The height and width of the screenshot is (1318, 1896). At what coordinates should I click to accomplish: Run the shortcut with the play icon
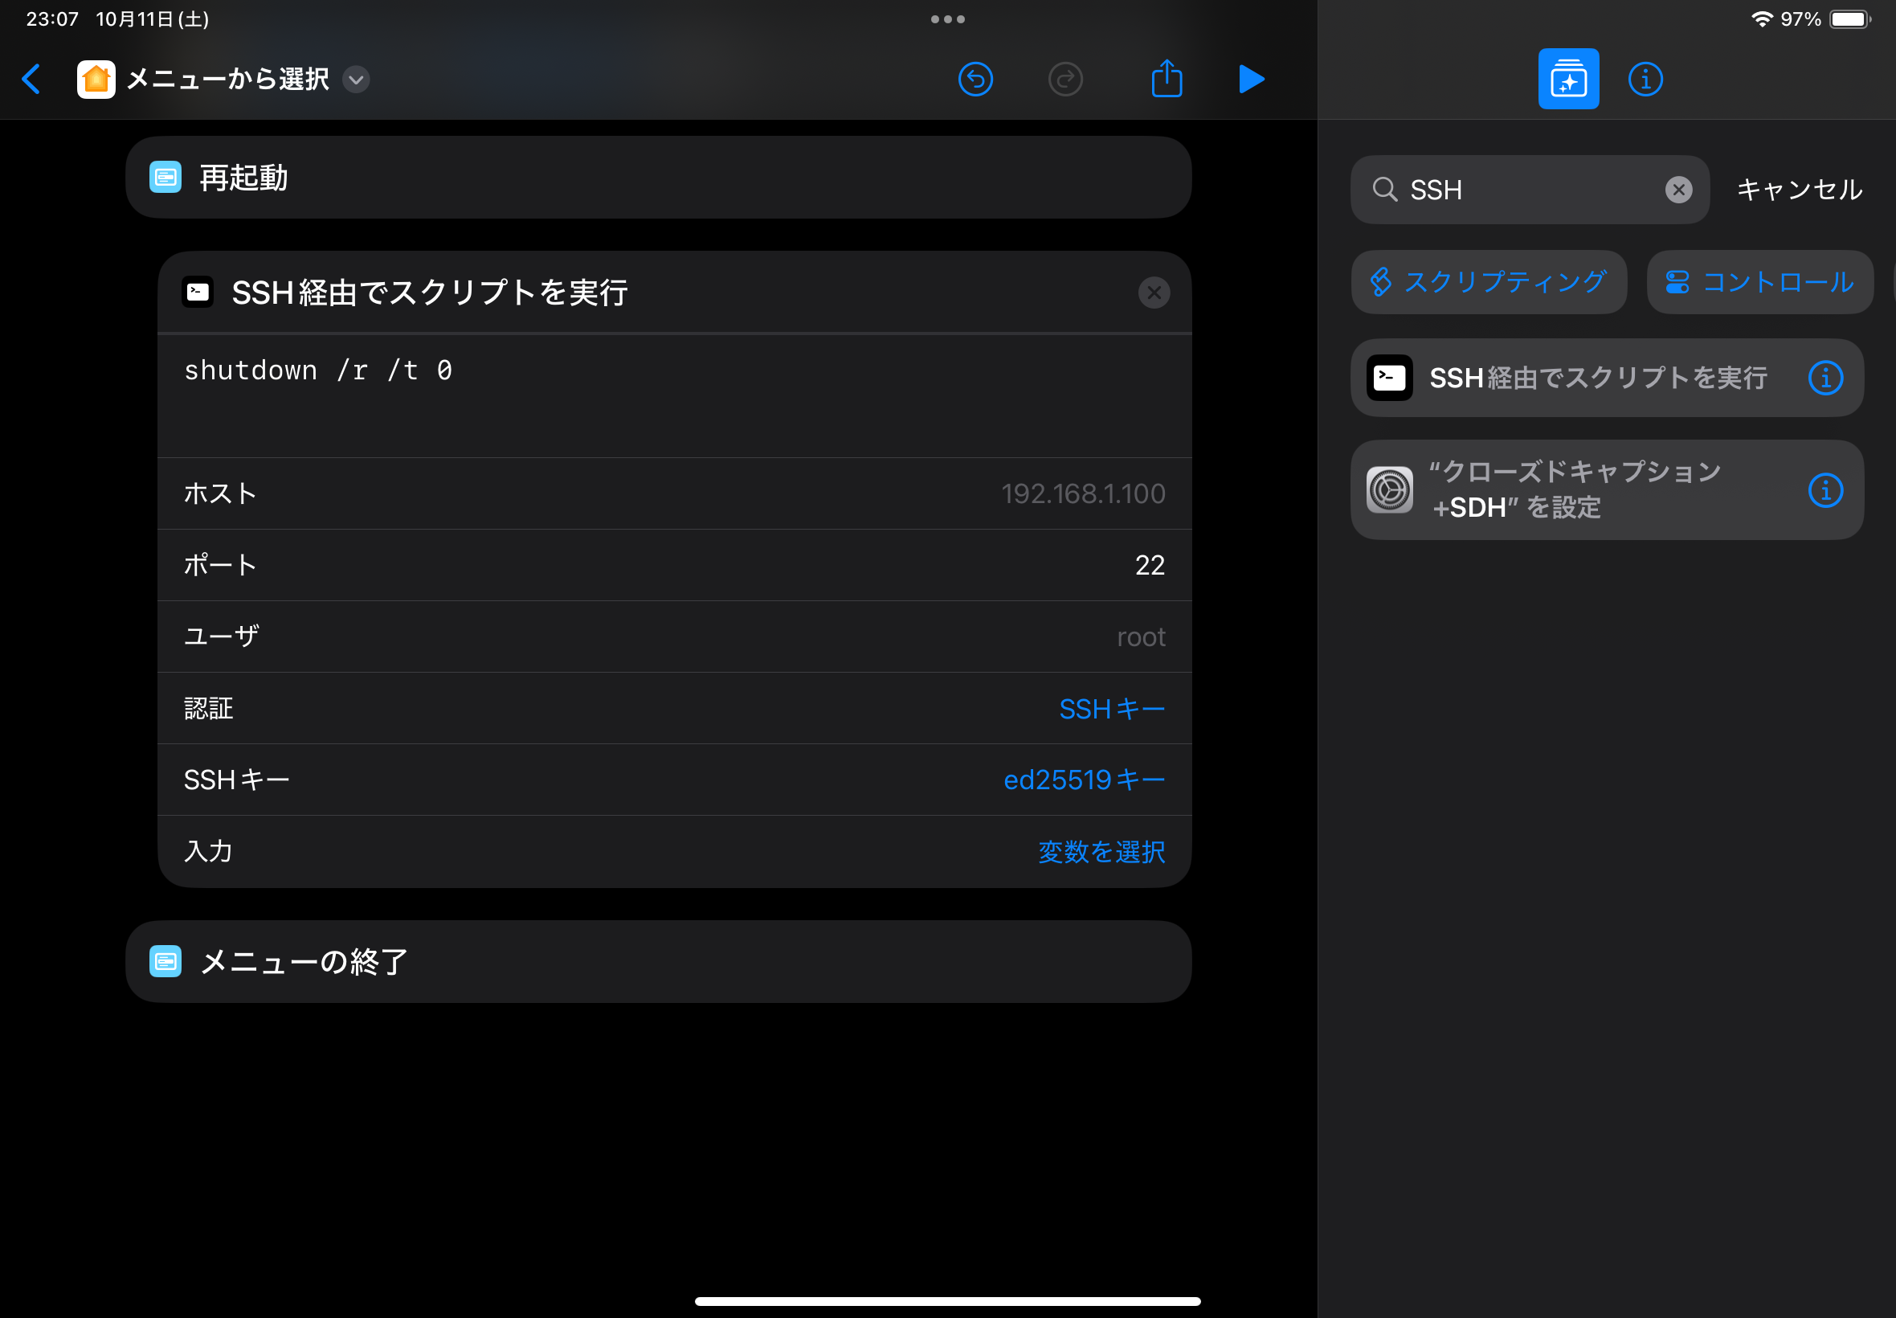click(1251, 79)
